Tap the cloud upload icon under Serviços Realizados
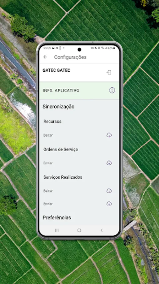This screenshot has width=159, height=284. pos(109,204)
